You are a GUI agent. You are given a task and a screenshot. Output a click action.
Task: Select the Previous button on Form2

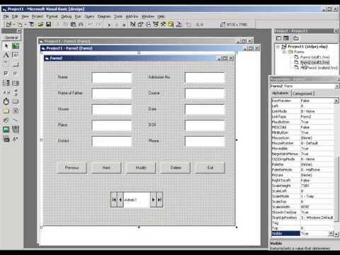point(72,168)
